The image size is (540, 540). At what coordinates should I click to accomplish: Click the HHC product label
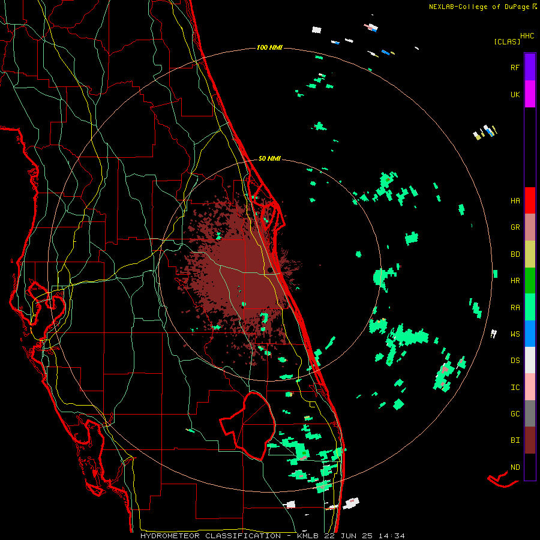pos(527,36)
